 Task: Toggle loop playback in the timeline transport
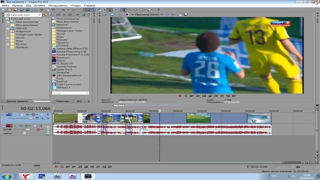(62, 166)
